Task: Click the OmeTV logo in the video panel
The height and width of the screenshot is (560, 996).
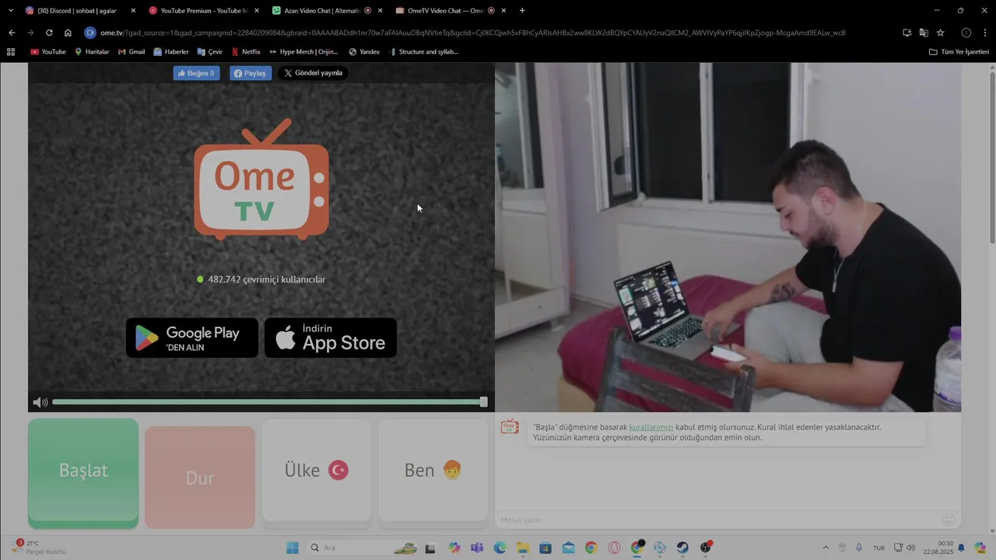Action: [261, 179]
